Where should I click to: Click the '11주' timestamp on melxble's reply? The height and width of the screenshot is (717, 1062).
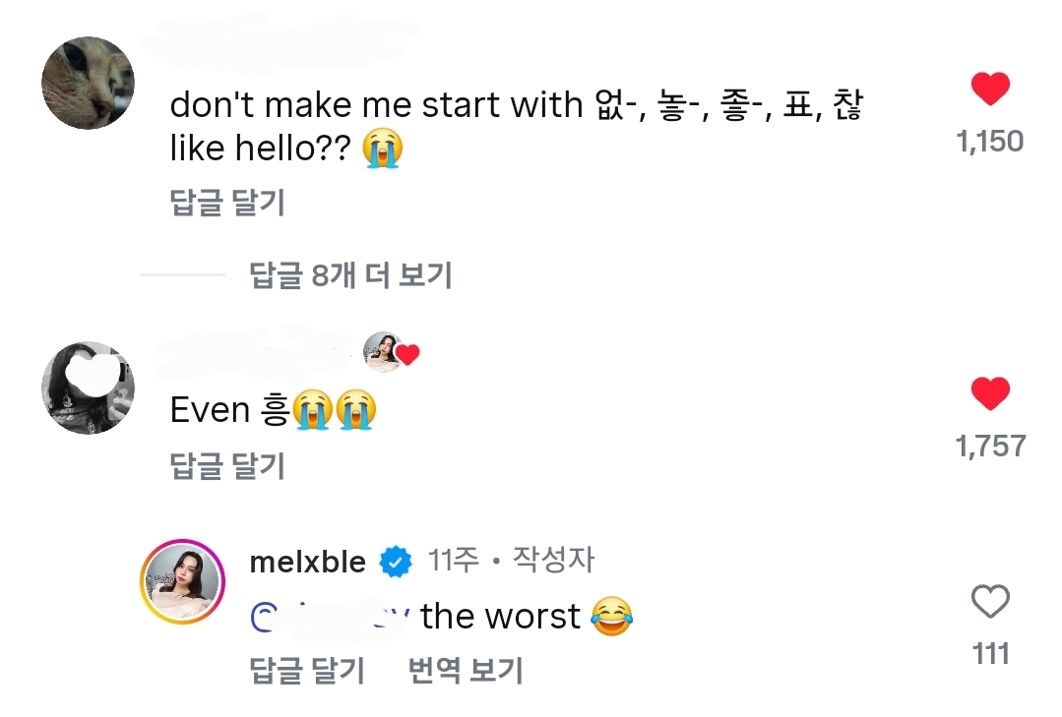pos(454,561)
